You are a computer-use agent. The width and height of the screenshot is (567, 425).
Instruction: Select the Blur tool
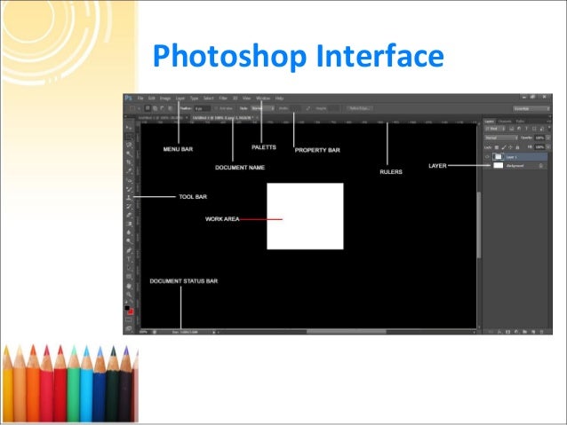[x=128, y=232]
